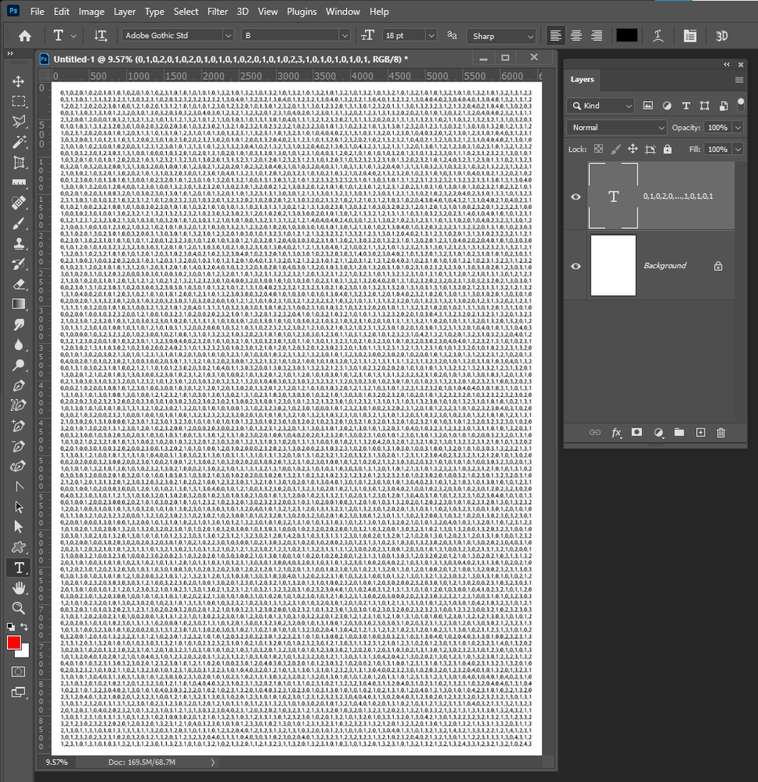Toggle filter for pixel layers
The height and width of the screenshot is (782, 758).
click(x=648, y=105)
